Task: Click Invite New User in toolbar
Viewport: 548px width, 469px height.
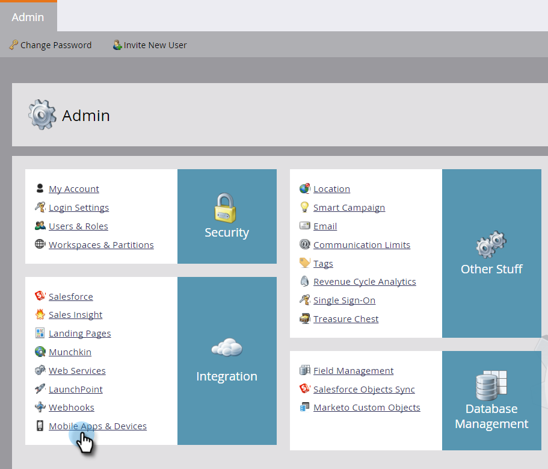Action: coord(150,45)
